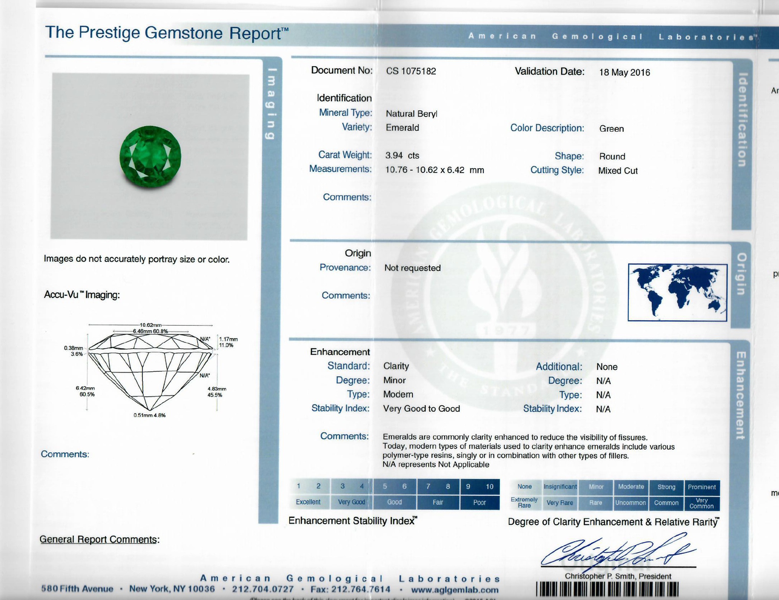Click the 'Fair' stability scale cell
This screenshot has width=779, height=600.
point(438,502)
